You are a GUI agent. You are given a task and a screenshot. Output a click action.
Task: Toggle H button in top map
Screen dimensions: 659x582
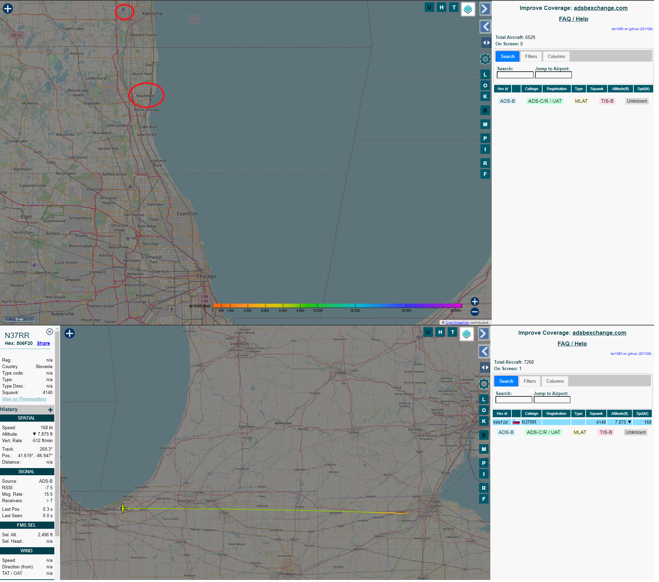(x=442, y=7)
